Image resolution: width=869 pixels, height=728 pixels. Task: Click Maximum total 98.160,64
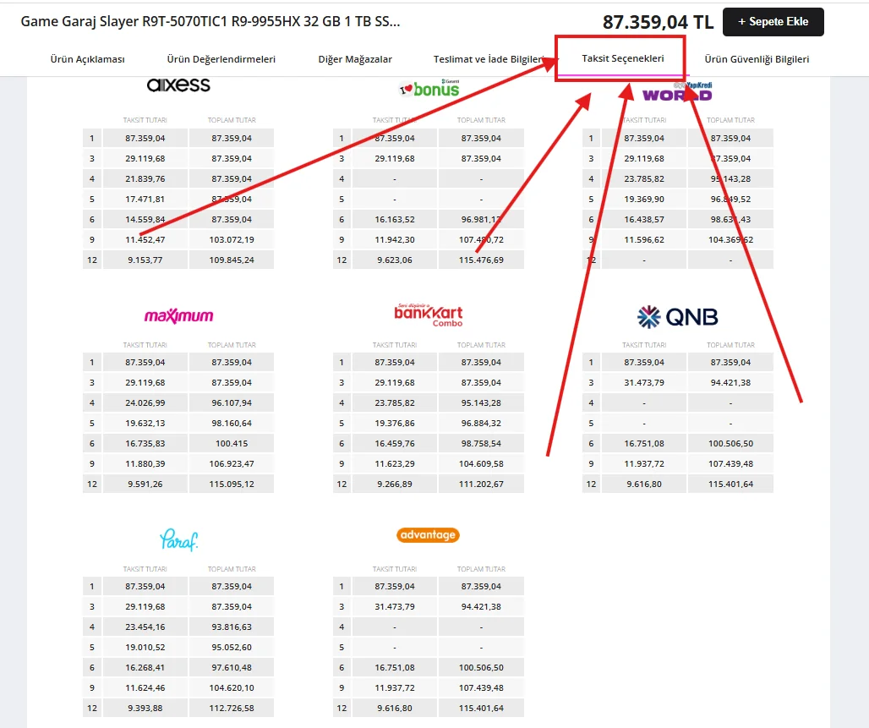pyautogui.click(x=232, y=423)
